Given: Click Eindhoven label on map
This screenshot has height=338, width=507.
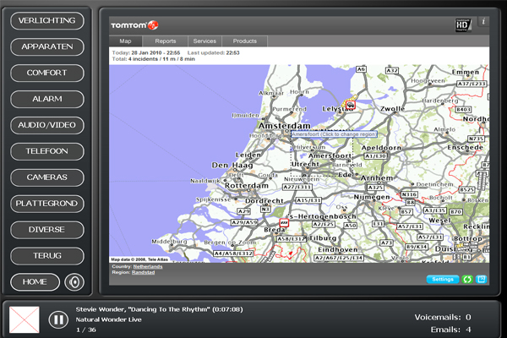Looking at the screenshot, I should click(337, 250).
